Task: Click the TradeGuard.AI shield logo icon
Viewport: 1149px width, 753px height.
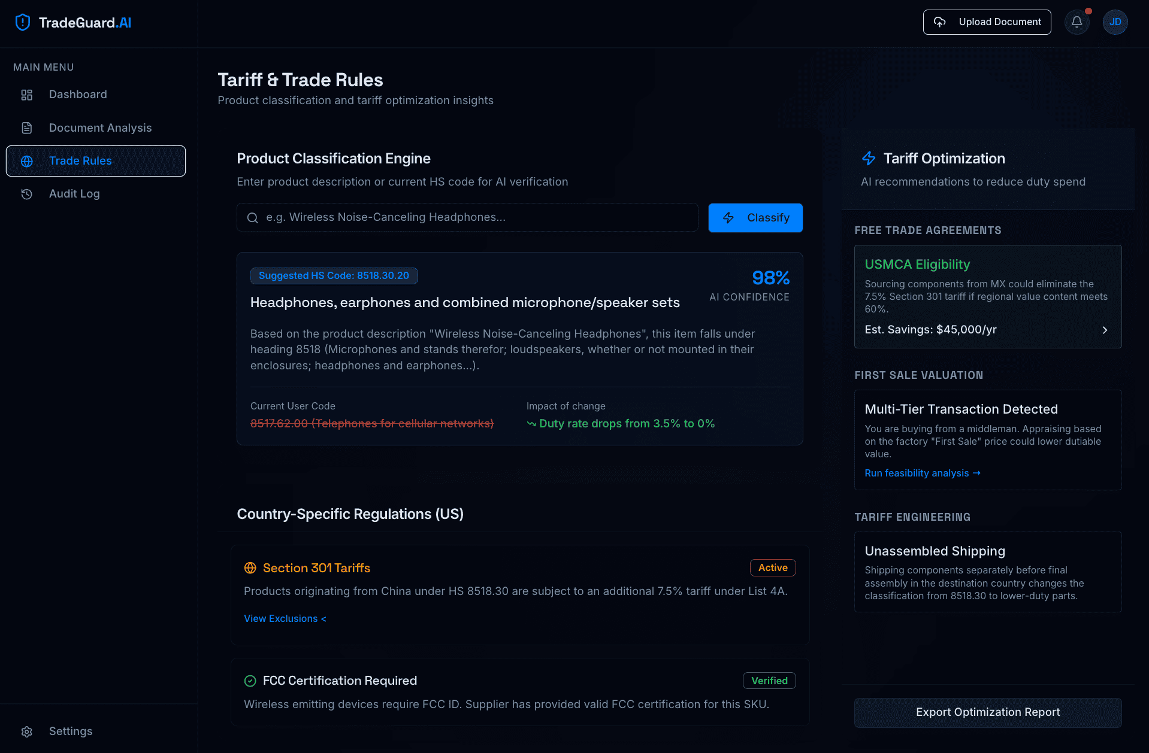Action: click(x=23, y=23)
